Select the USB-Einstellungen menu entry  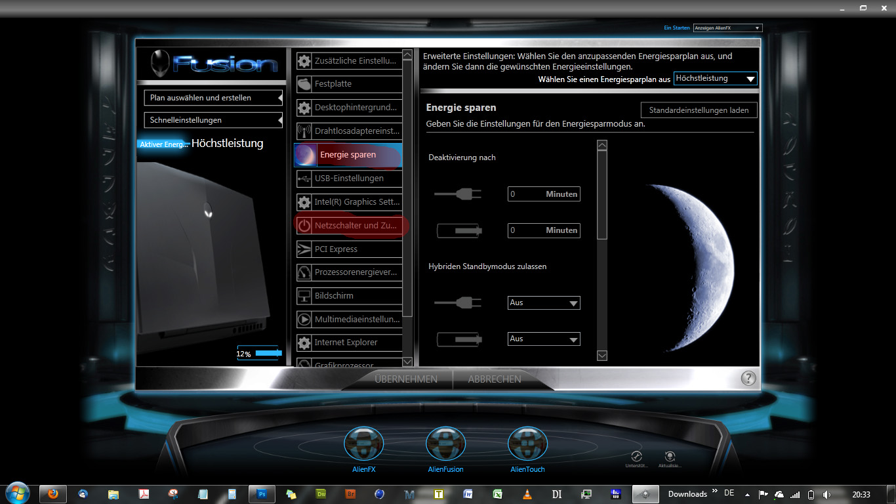coord(349,178)
